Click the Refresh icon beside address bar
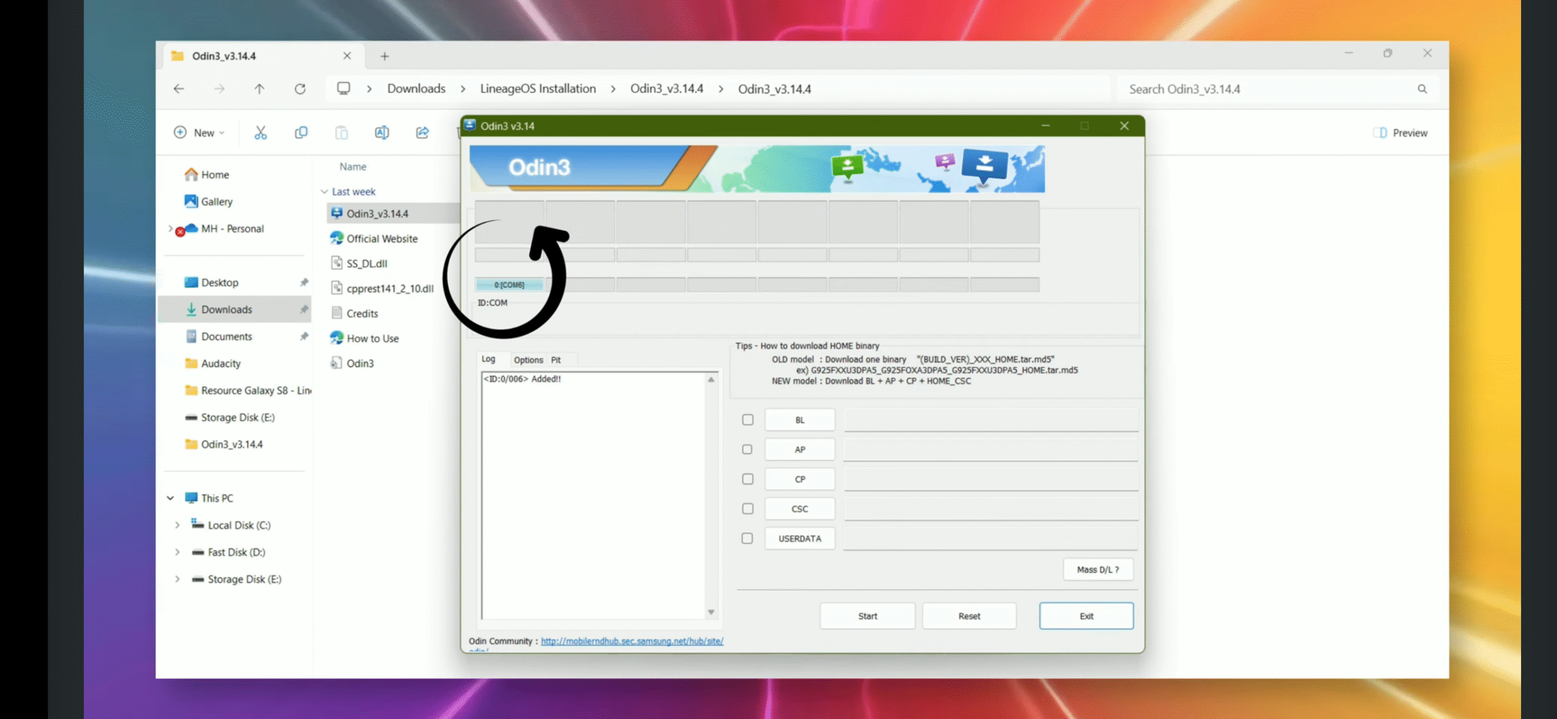This screenshot has width=1557, height=719. 300,89
